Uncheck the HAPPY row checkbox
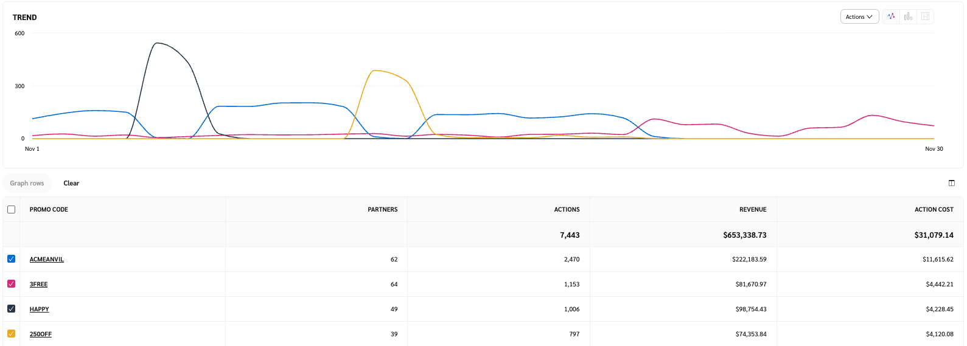Image resolution: width=967 pixels, height=346 pixels. click(12, 309)
